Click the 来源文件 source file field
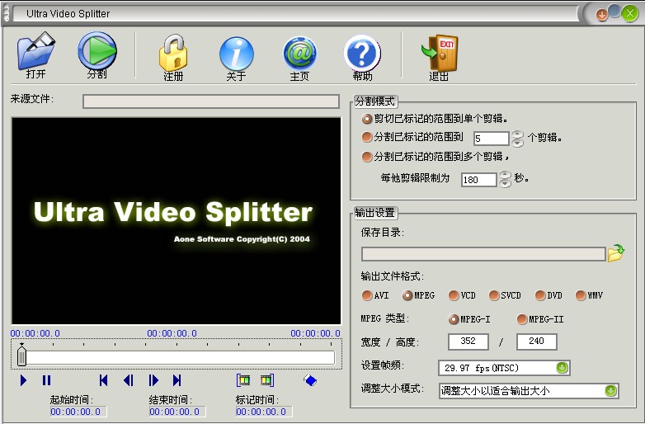Viewport: 645px width, 424px height. 211,101
